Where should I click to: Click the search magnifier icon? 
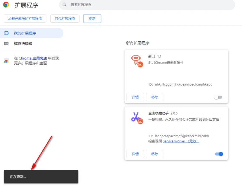(x=65, y=5)
